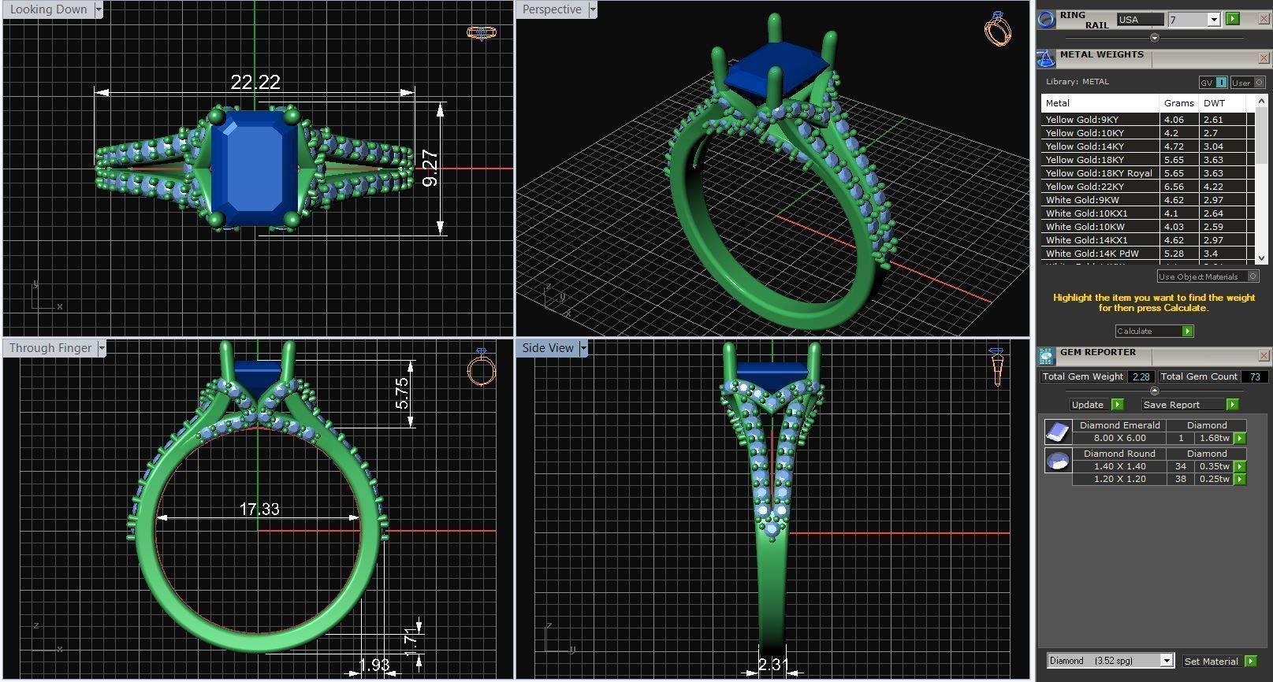Select White Gold:14K PdW row

1148,254
